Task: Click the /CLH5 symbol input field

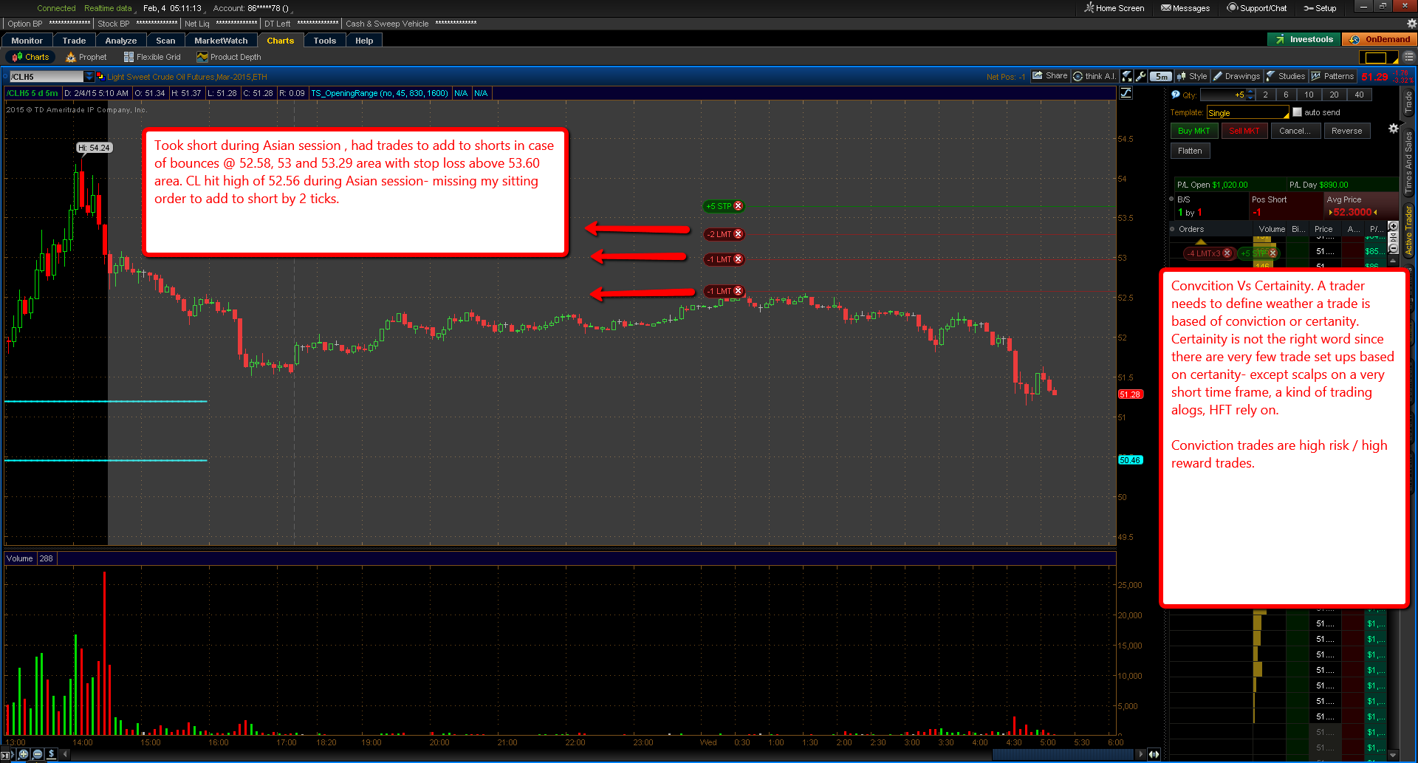Action: tap(47, 76)
